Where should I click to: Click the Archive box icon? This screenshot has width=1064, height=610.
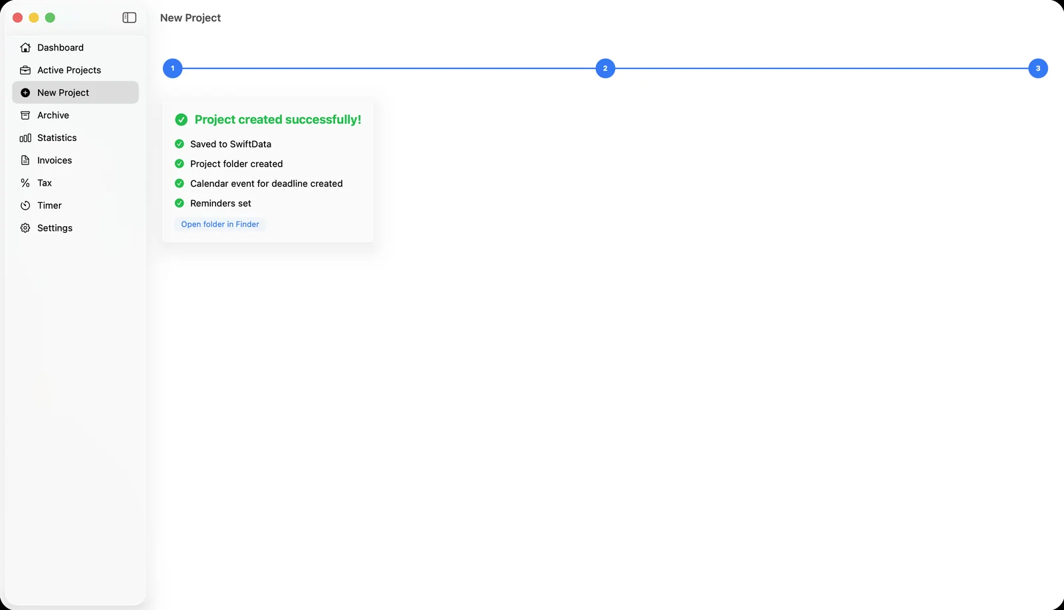25,116
